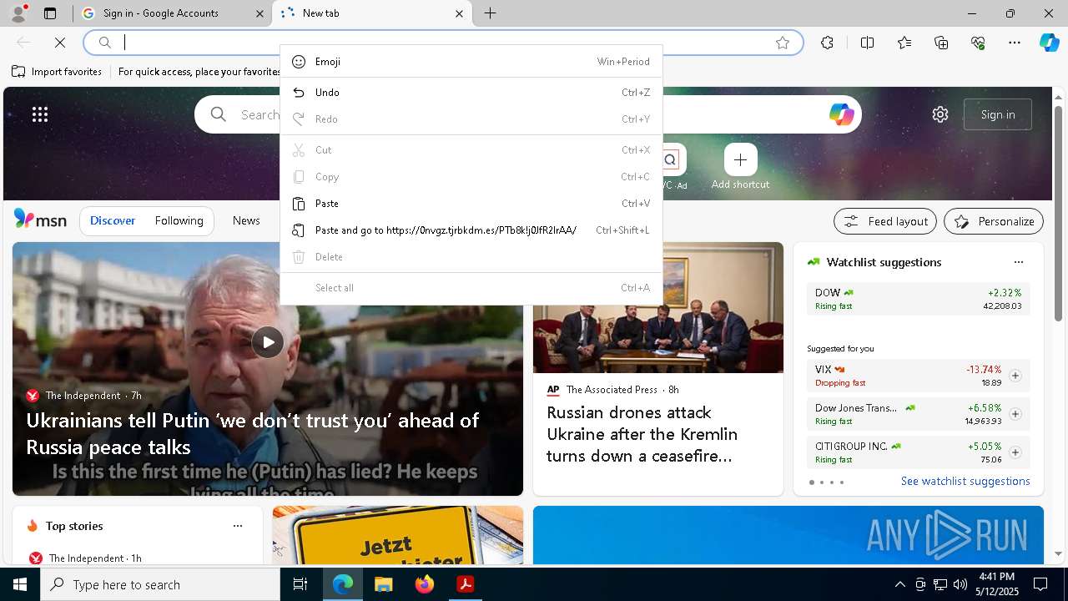Open the DOW stock row
1068x601 pixels.
pyautogui.click(x=918, y=299)
